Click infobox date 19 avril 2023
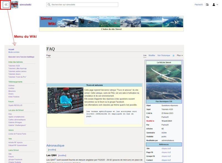Viewport: 222px width, 163px height. click(x=167, y=121)
